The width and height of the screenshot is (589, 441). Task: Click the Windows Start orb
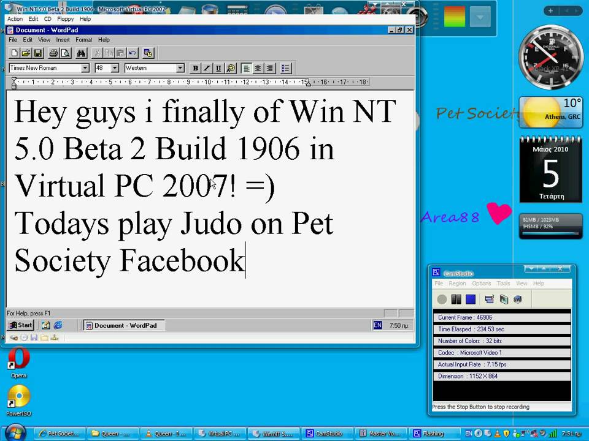15,433
